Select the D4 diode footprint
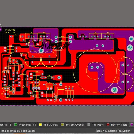This screenshot has height=134, width=134. (38, 96)
